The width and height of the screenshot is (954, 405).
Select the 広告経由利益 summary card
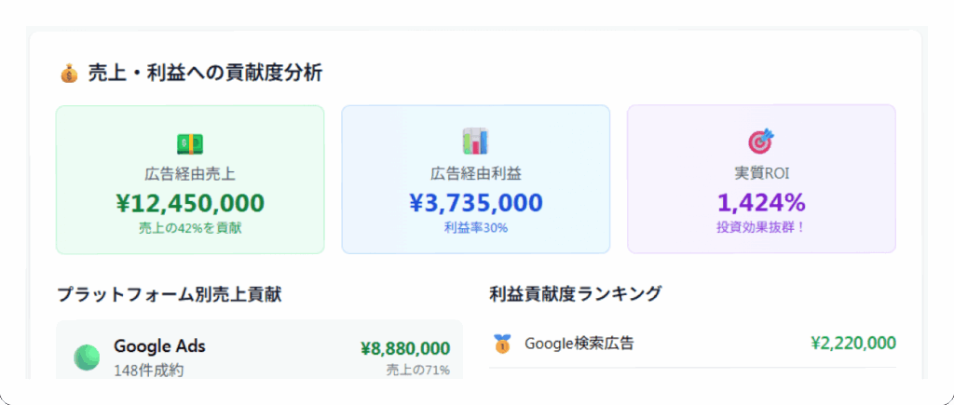[475, 179]
